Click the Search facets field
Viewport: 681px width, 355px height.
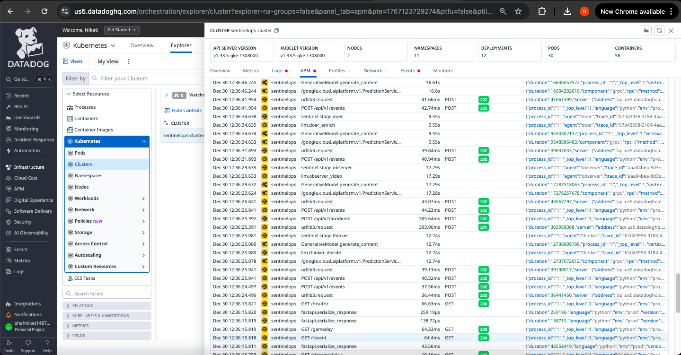(x=107, y=294)
